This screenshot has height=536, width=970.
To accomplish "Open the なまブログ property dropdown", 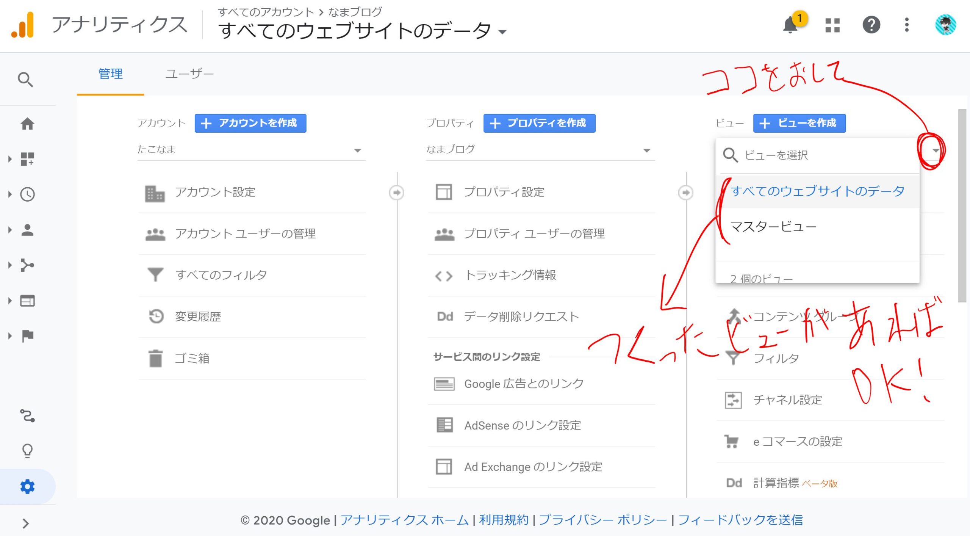I will pos(541,150).
